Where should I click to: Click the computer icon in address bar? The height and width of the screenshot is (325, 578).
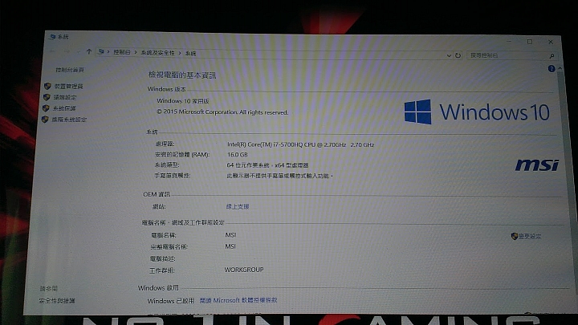click(101, 52)
